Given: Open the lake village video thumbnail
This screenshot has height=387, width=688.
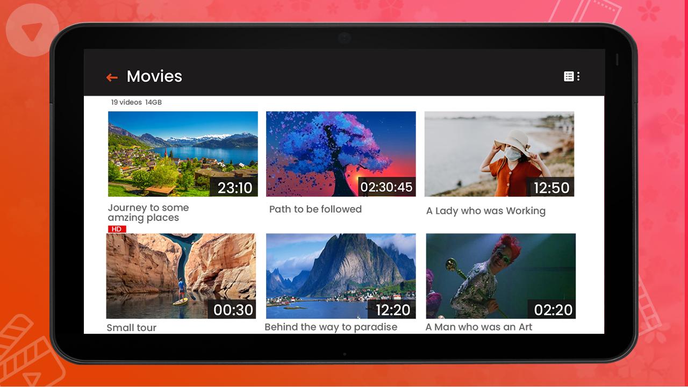Looking at the screenshot, I should 183,154.
